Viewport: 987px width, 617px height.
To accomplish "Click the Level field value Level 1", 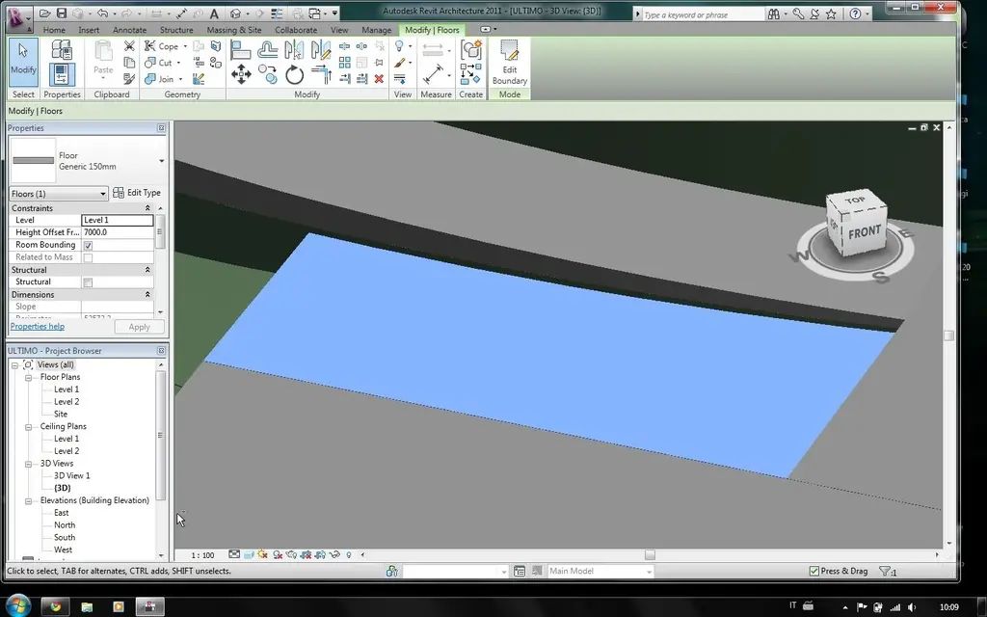I will click(117, 220).
